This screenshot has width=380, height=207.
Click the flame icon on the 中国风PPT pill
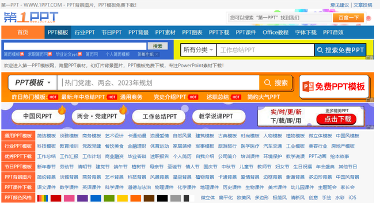click(x=62, y=109)
